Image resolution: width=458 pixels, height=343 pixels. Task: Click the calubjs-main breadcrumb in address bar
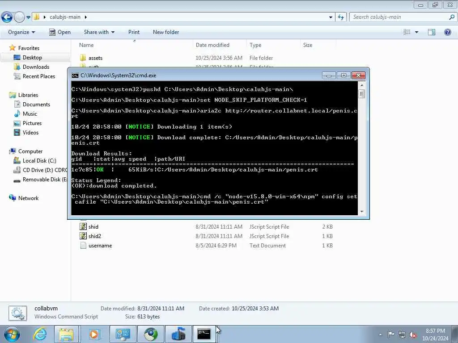65,17
